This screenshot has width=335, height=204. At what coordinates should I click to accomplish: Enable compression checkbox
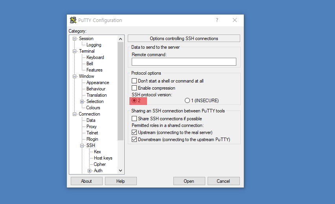click(134, 88)
